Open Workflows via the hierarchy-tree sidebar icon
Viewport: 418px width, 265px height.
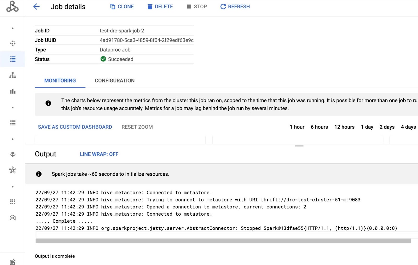(13, 76)
